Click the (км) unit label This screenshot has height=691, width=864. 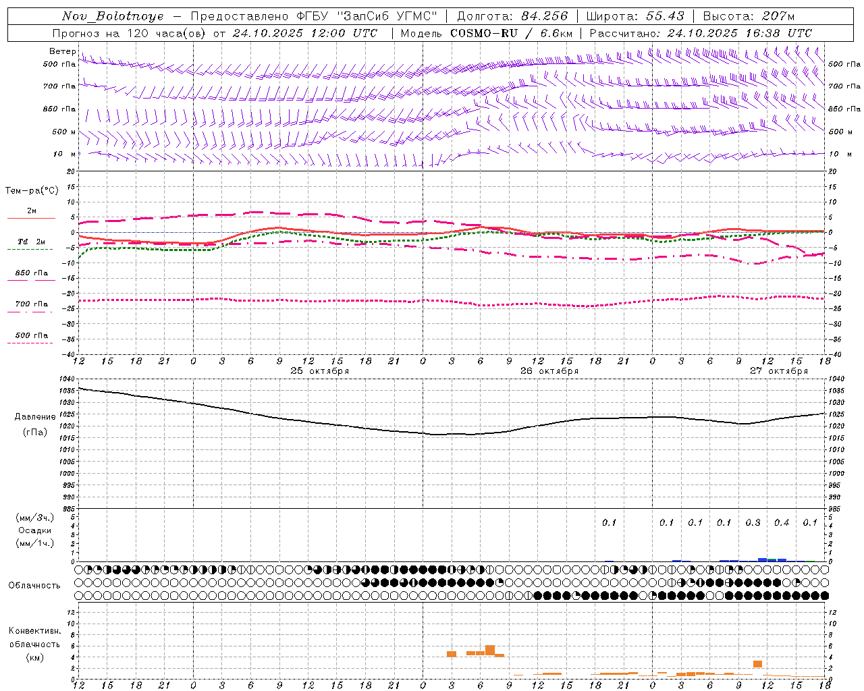34,657
